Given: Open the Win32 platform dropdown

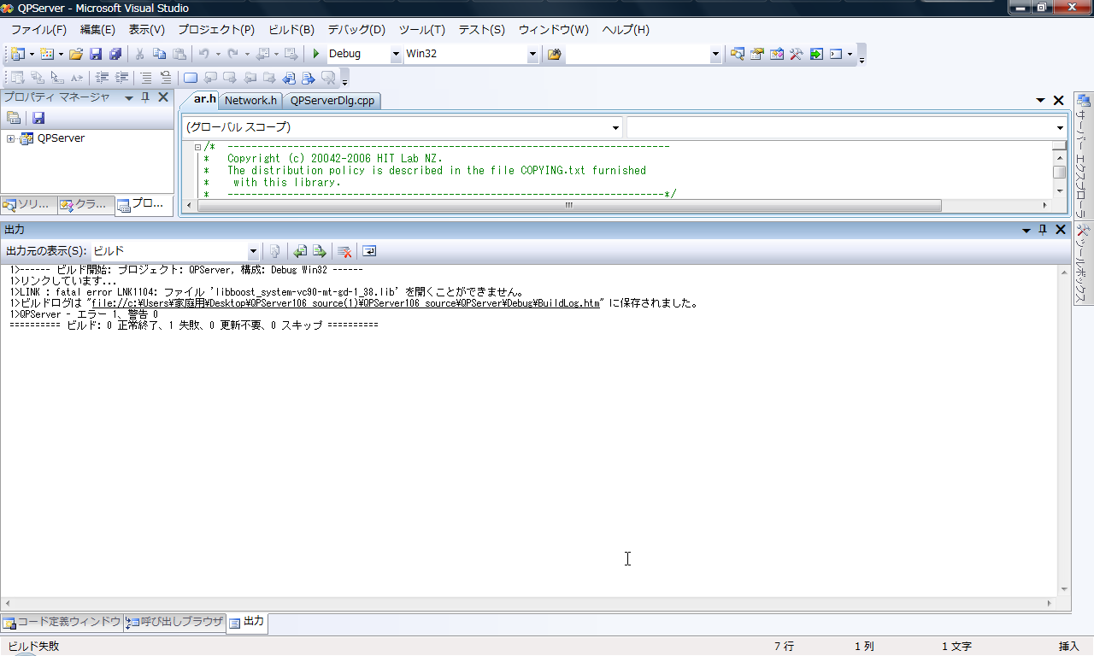Looking at the screenshot, I should (532, 54).
